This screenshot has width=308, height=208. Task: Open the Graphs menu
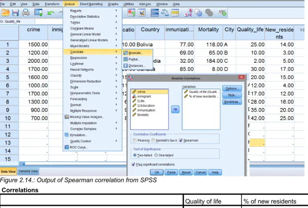click(113, 4)
